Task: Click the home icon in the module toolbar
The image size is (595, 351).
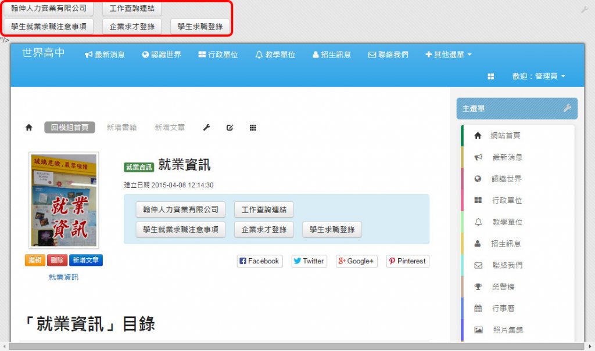Action: (29, 128)
